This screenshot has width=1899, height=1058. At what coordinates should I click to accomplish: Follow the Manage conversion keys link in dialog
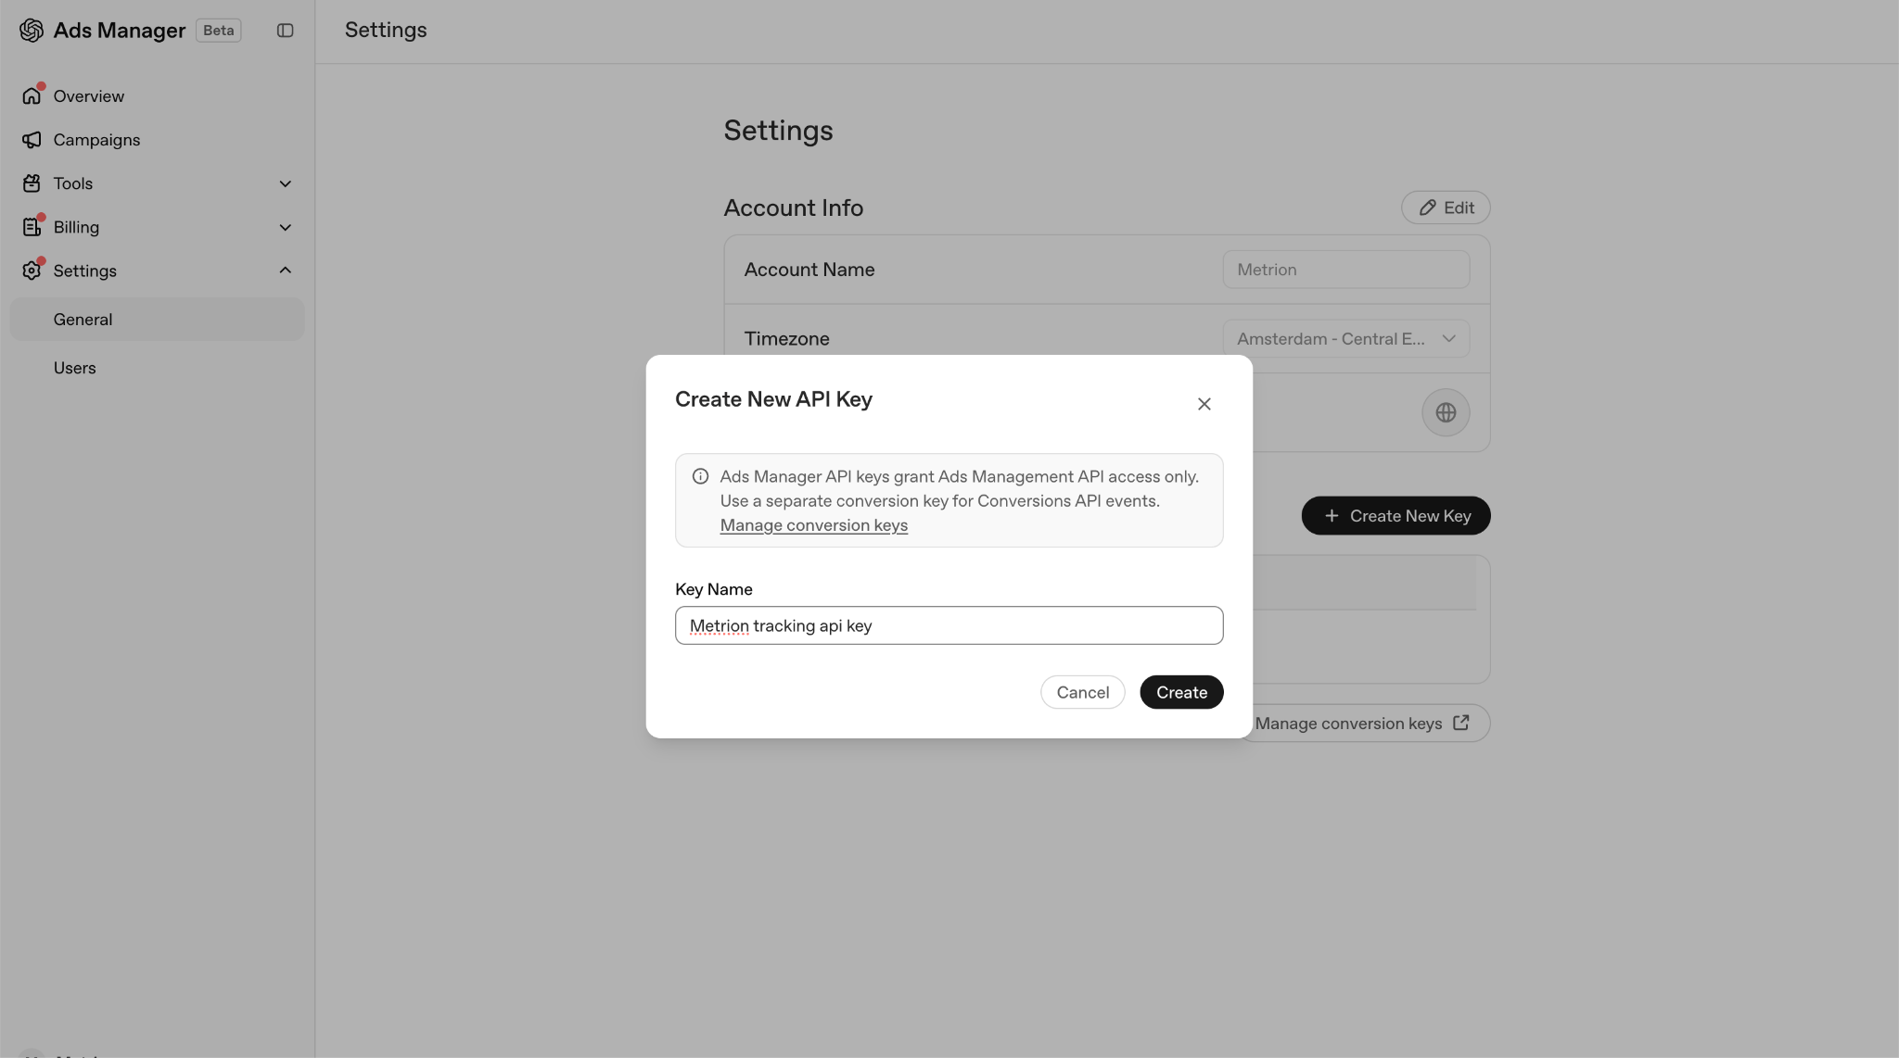pos(813,525)
